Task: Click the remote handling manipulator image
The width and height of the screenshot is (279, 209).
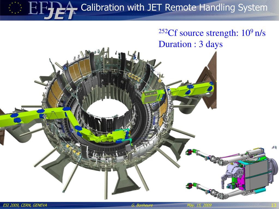Action: click(x=231, y=173)
